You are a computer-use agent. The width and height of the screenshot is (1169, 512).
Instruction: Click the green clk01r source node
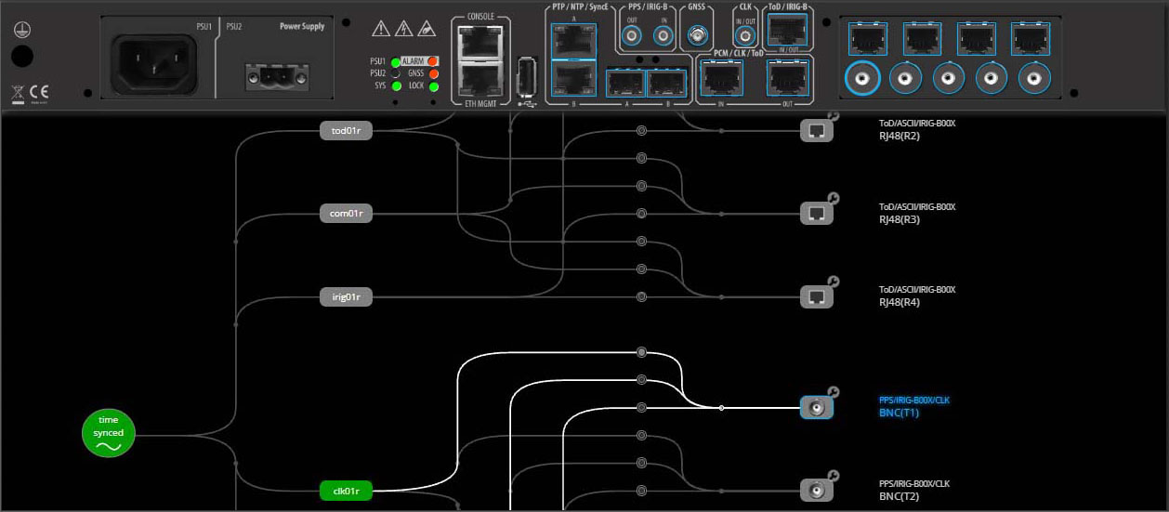[x=345, y=491]
